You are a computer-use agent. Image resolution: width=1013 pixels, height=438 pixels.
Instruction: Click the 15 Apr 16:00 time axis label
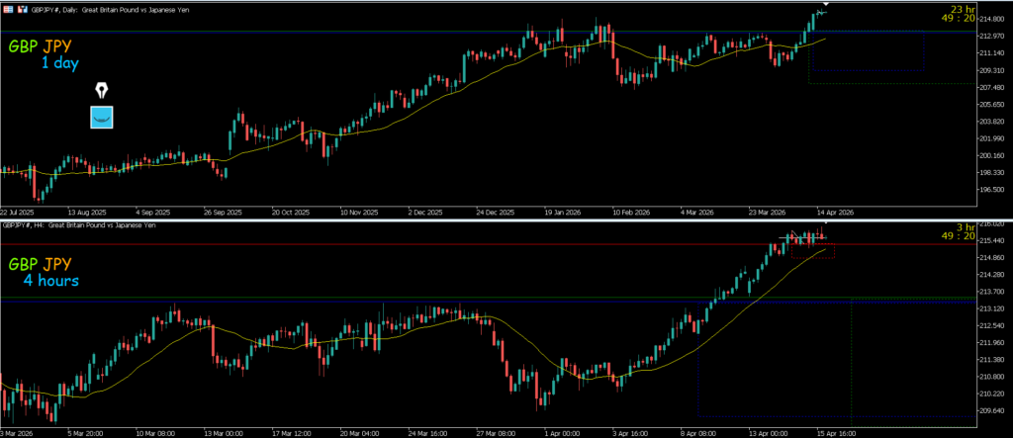click(833, 432)
